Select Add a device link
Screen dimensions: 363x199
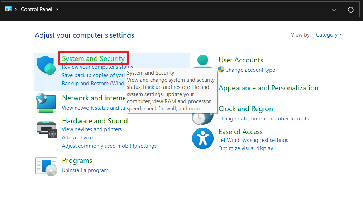(x=77, y=138)
